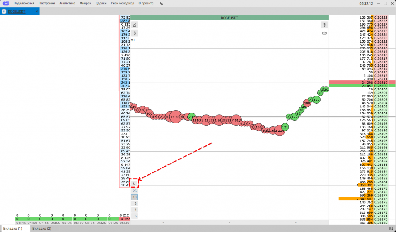
Task: Click the 5 preset volume button
Action: coord(135,216)
